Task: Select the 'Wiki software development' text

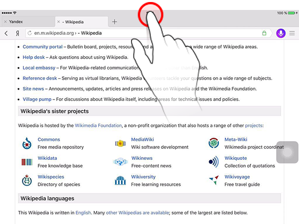Action: [x=160, y=147]
